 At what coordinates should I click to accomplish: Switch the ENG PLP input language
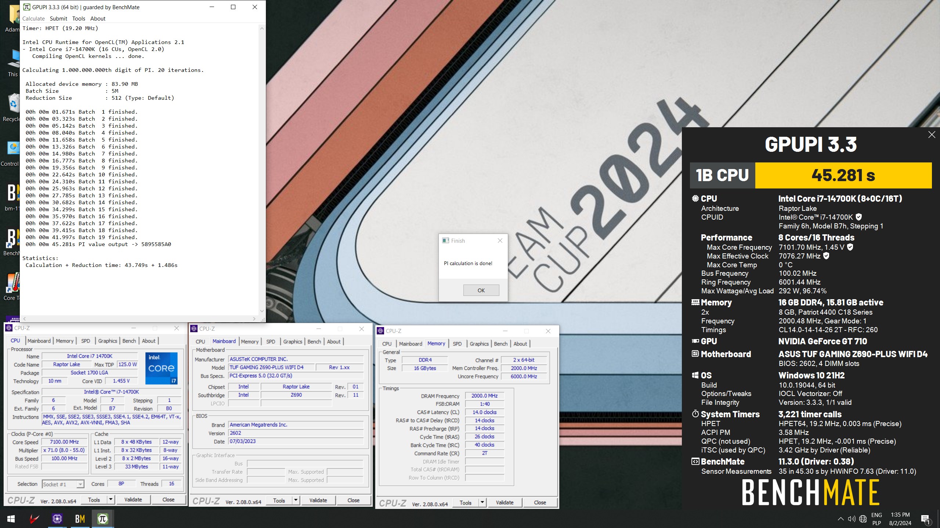(x=876, y=519)
